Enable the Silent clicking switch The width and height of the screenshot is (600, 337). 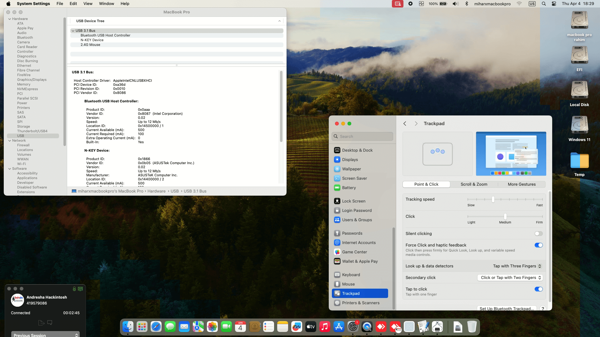pos(538,233)
